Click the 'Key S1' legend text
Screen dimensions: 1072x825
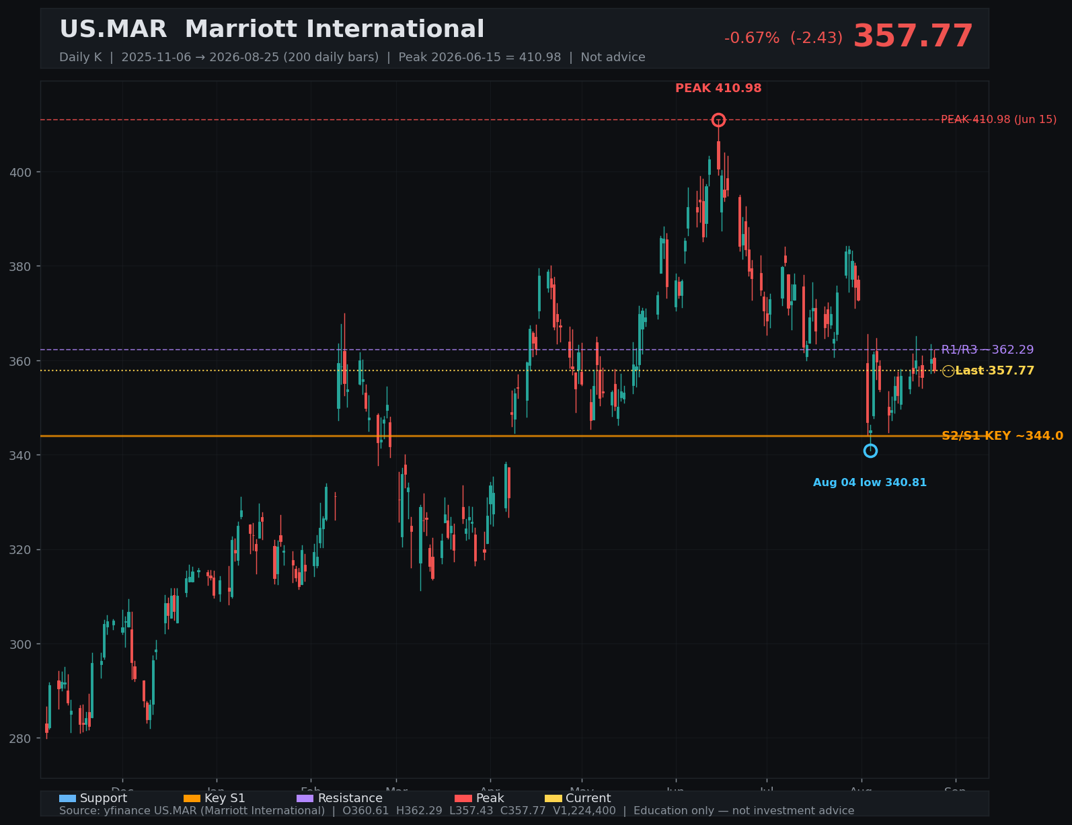pyautogui.click(x=225, y=798)
